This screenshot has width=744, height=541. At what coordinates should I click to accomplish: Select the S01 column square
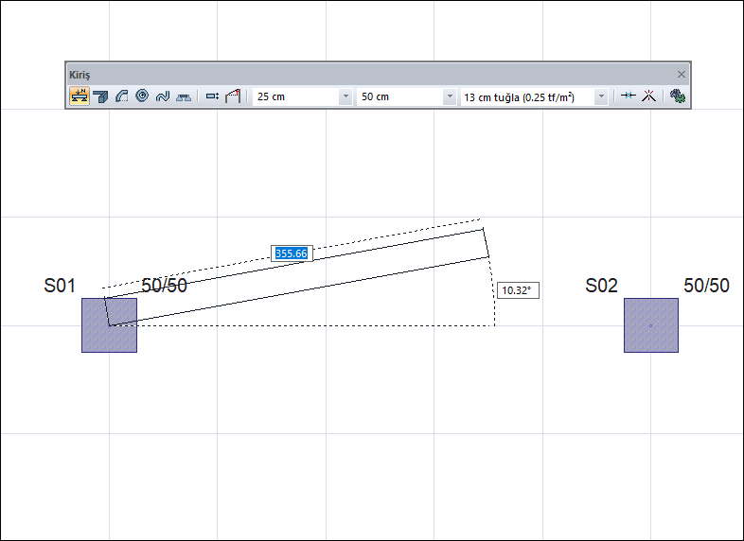coord(109,325)
